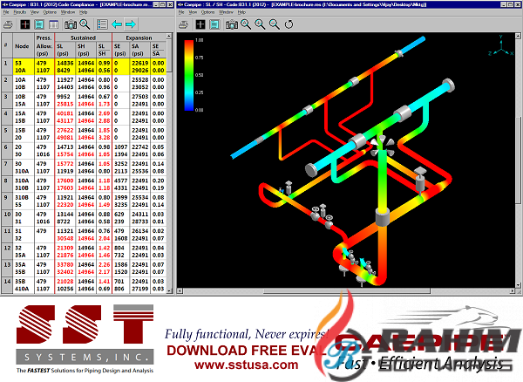Zoom in using plus magnifier icon
The image size is (523, 382).
click(x=260, y=24)
